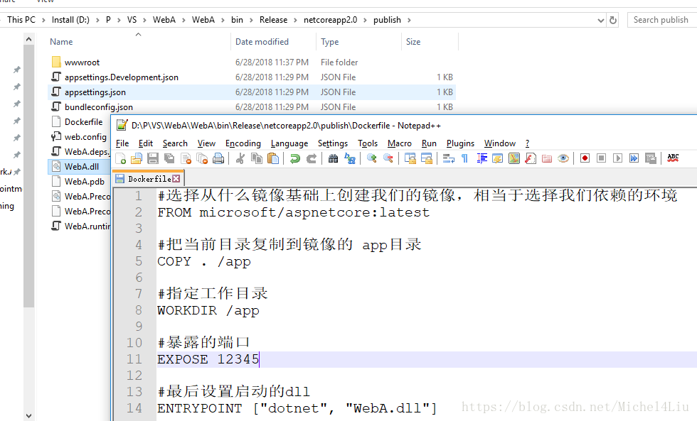The image size is (697, 421).
Task: Start macro recording with red dot icon
Action: [x=585, y=158]
